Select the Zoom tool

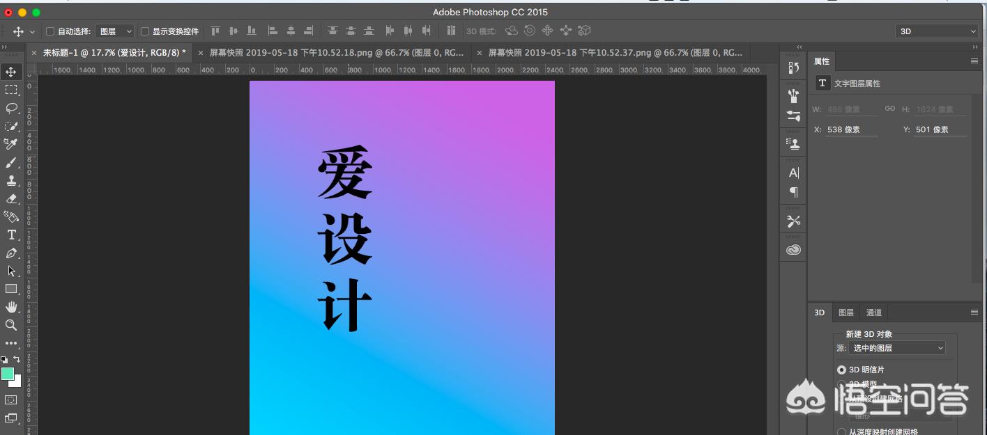click(10, 324)
